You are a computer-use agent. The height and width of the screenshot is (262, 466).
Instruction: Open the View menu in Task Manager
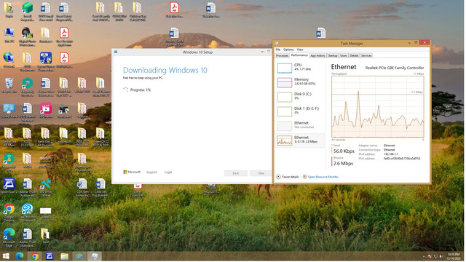(300, 49)
